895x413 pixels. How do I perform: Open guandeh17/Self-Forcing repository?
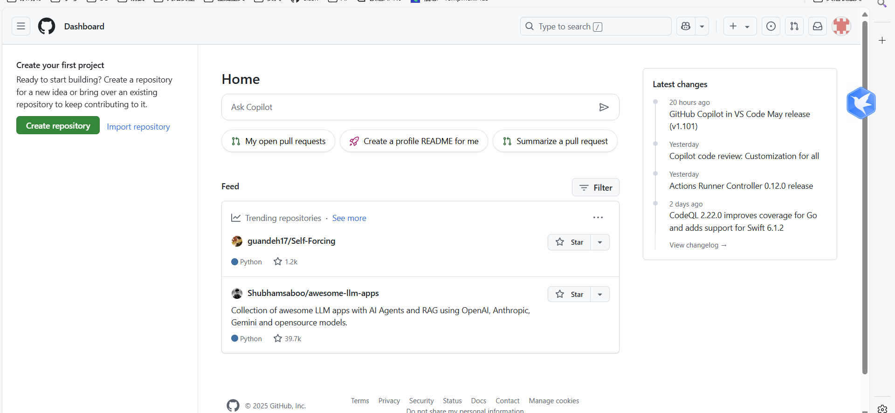click(x=291, y=241)
